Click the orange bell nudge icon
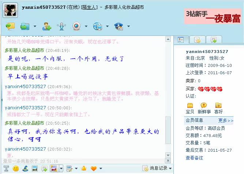This screenshot has height=174, width=244. [84, 169]
